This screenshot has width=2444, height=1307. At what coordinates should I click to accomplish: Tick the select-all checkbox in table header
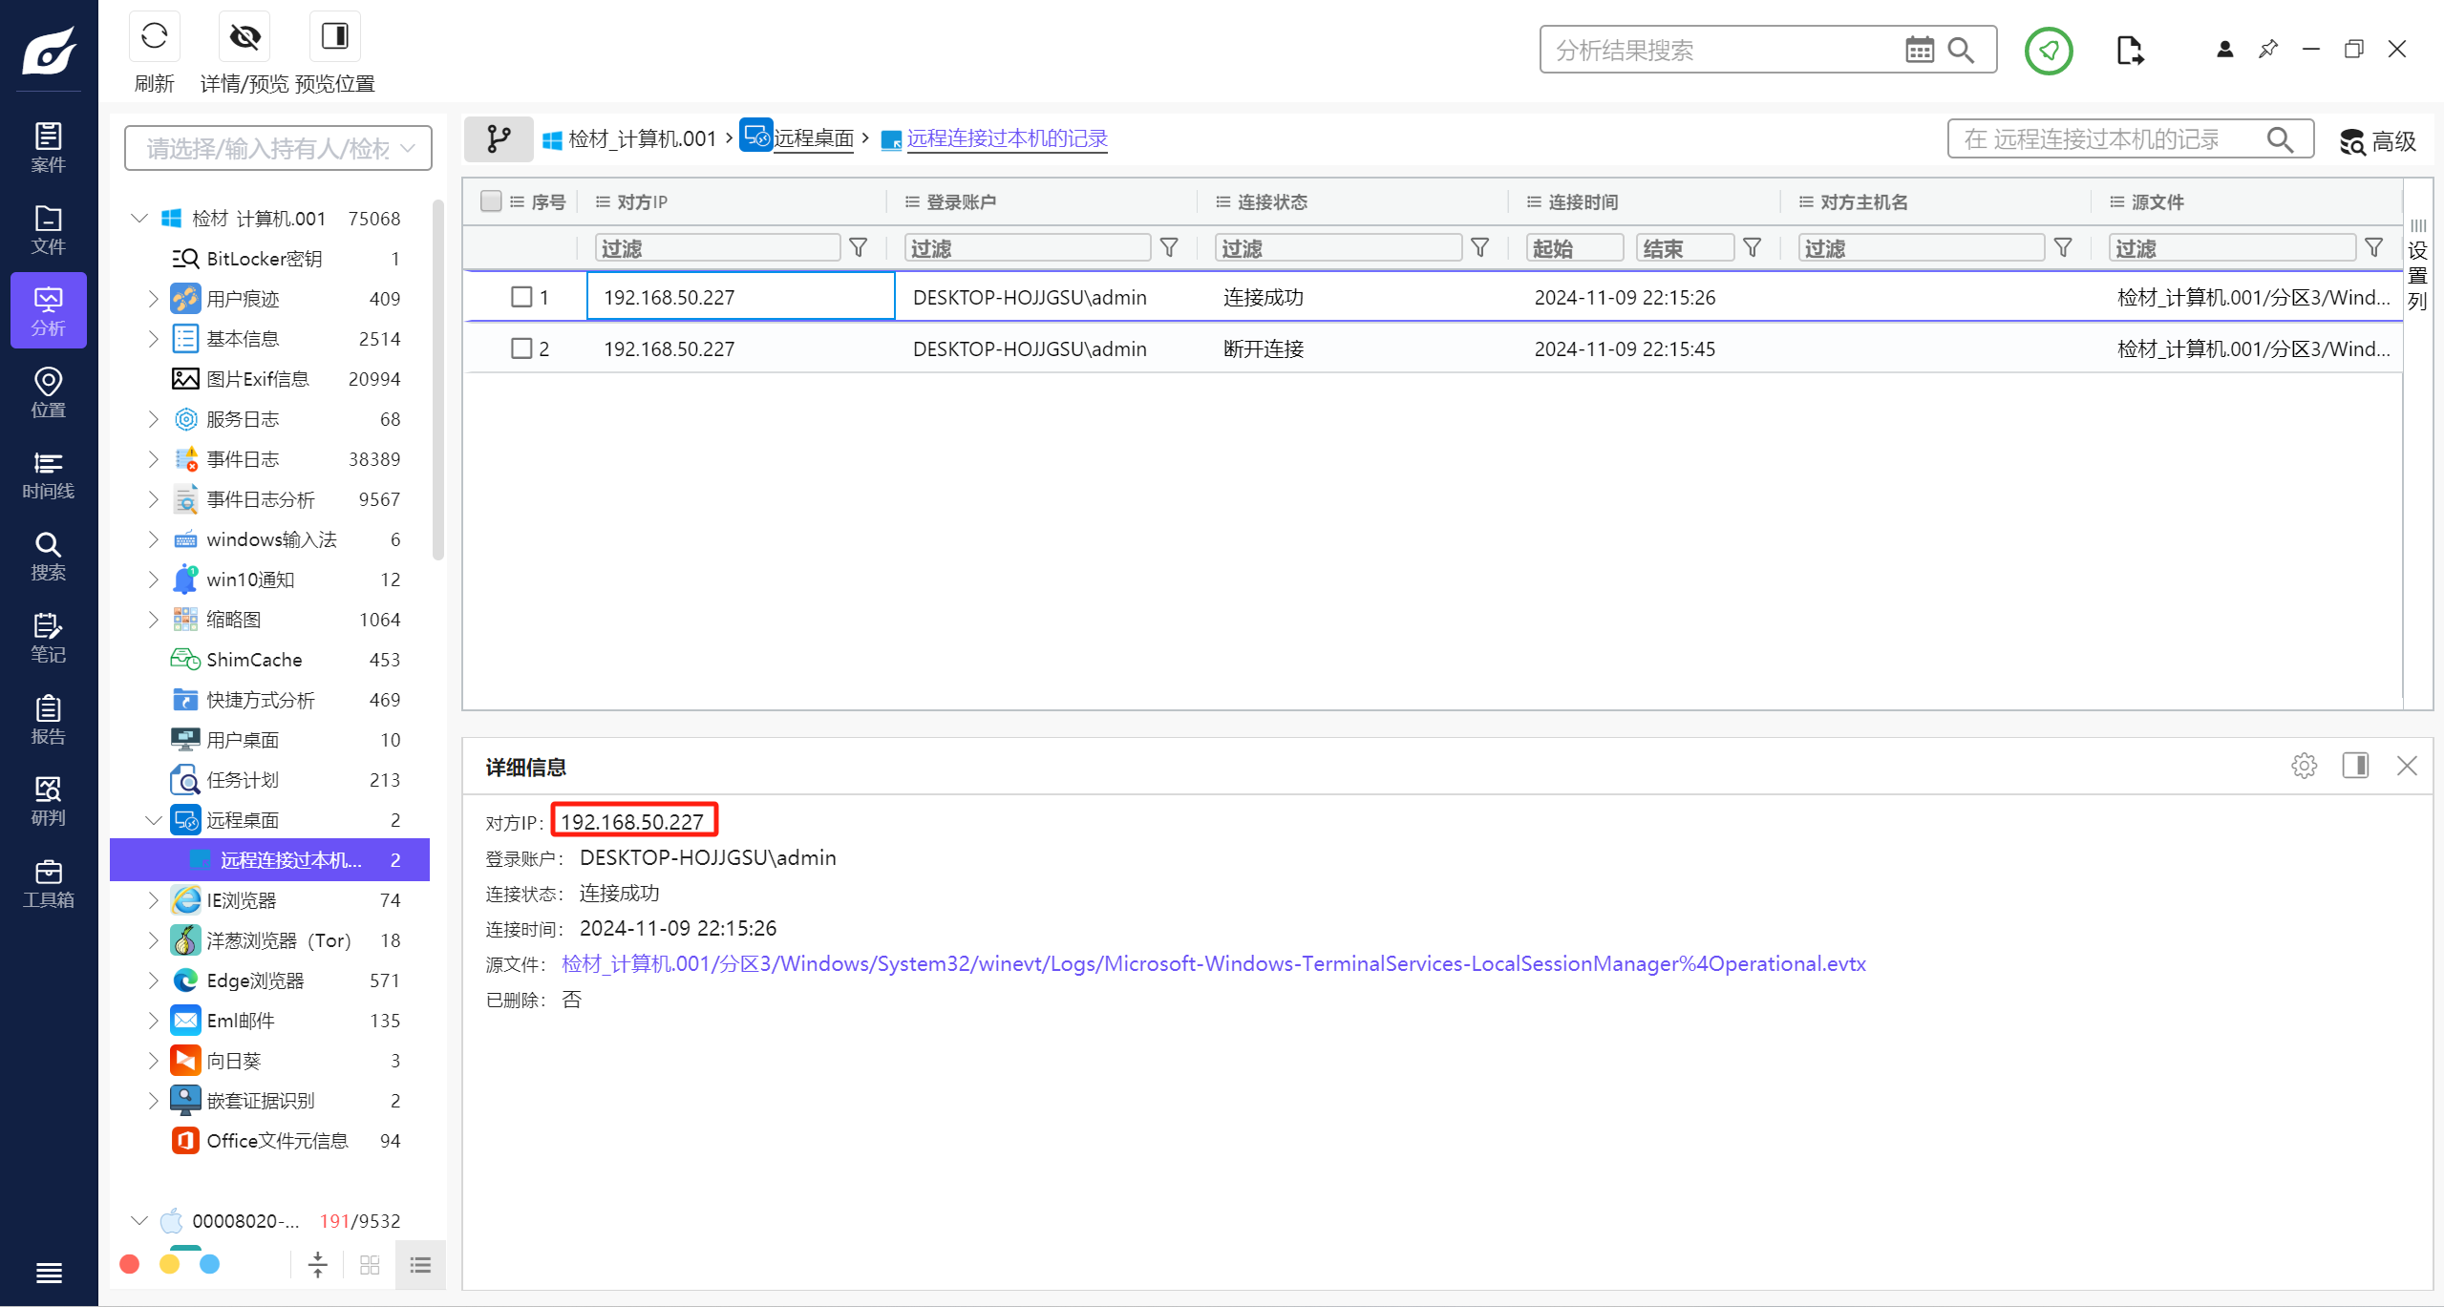[x=491, y=201]
